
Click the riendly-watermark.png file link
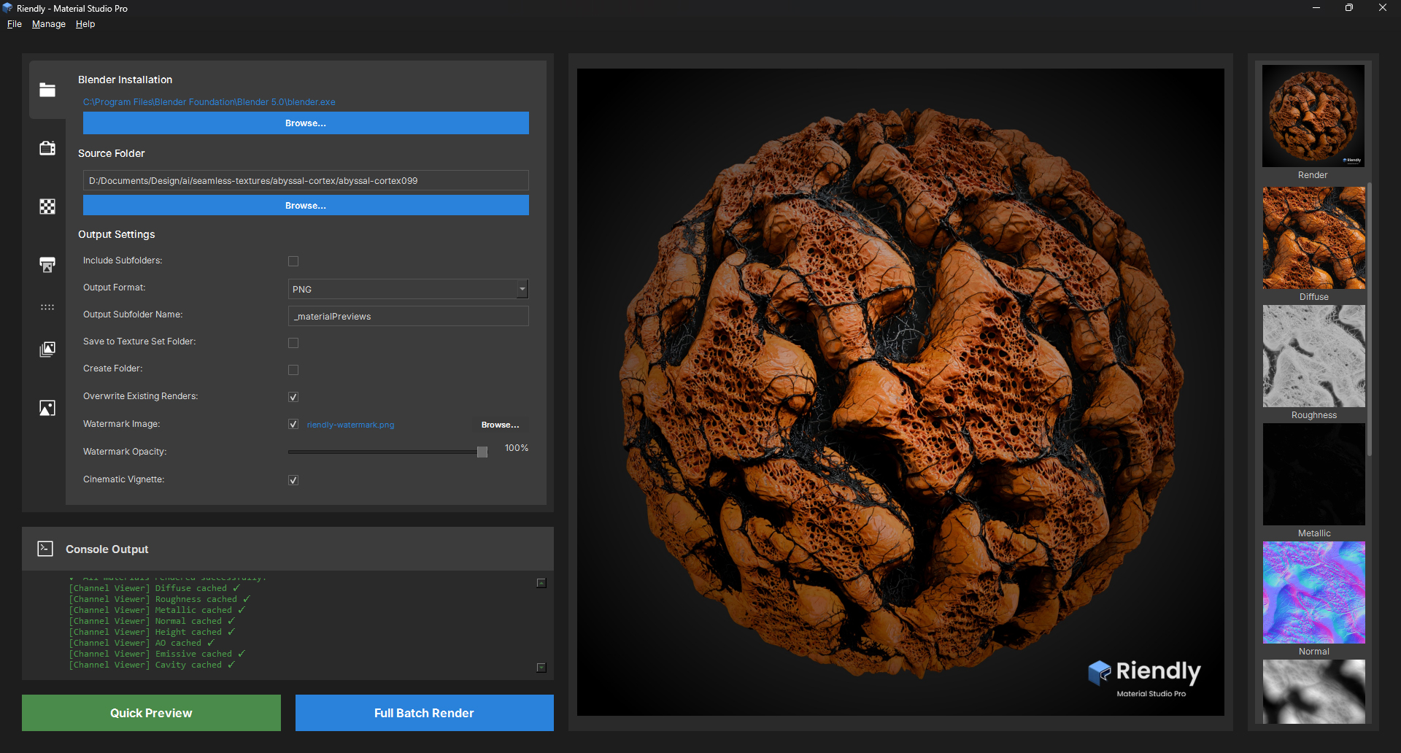350,425
